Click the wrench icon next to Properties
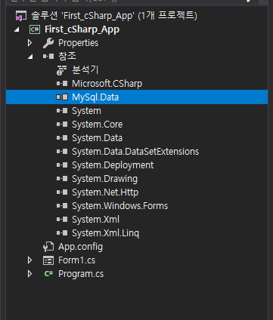 [48, 43]
